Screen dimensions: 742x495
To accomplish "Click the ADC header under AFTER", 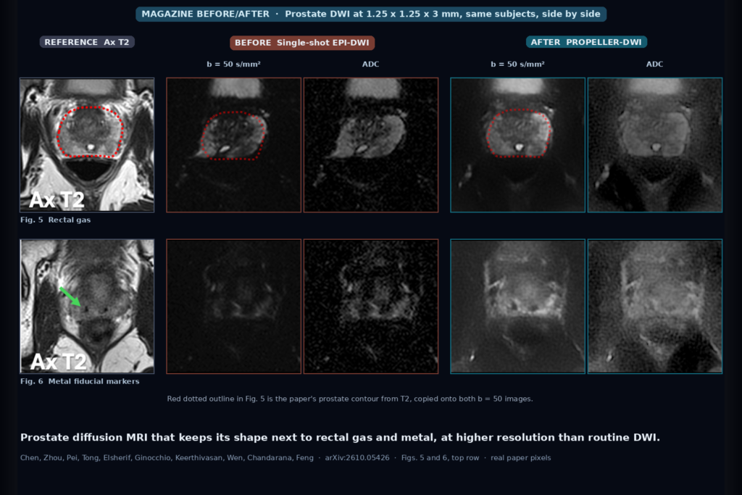I will pyautogui.click(x=654, y=65).
